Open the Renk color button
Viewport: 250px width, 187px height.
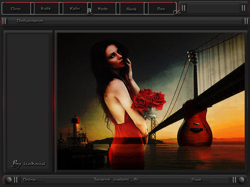coord(132,9)
